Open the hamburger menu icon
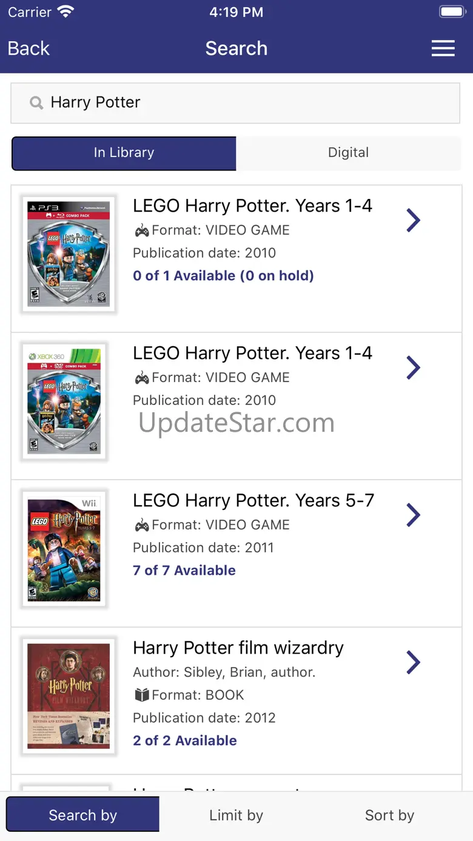Viewport: 473px width, 841px height. pyautogui.click(x=443, y=49)
